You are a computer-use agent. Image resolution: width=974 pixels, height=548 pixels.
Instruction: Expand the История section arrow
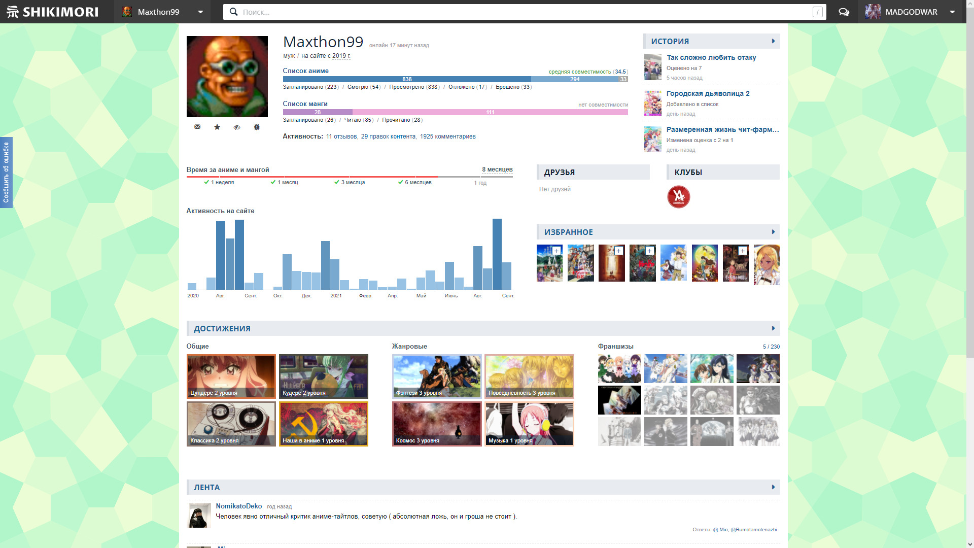773,41
